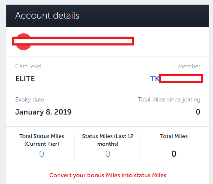213x184 pixels.
Task: Click the Member label
Action: 189,66
